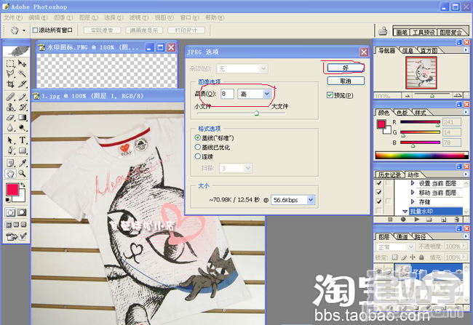
Task: Select the Path Selection arrow tool
Action: click(10, 140)
